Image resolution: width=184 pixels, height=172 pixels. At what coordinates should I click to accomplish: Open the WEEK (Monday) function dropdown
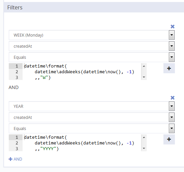point(172,35)
